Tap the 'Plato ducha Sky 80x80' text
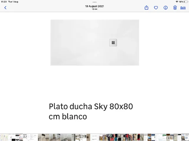This screenshot has width=189, height=141. tap(91, 106)
